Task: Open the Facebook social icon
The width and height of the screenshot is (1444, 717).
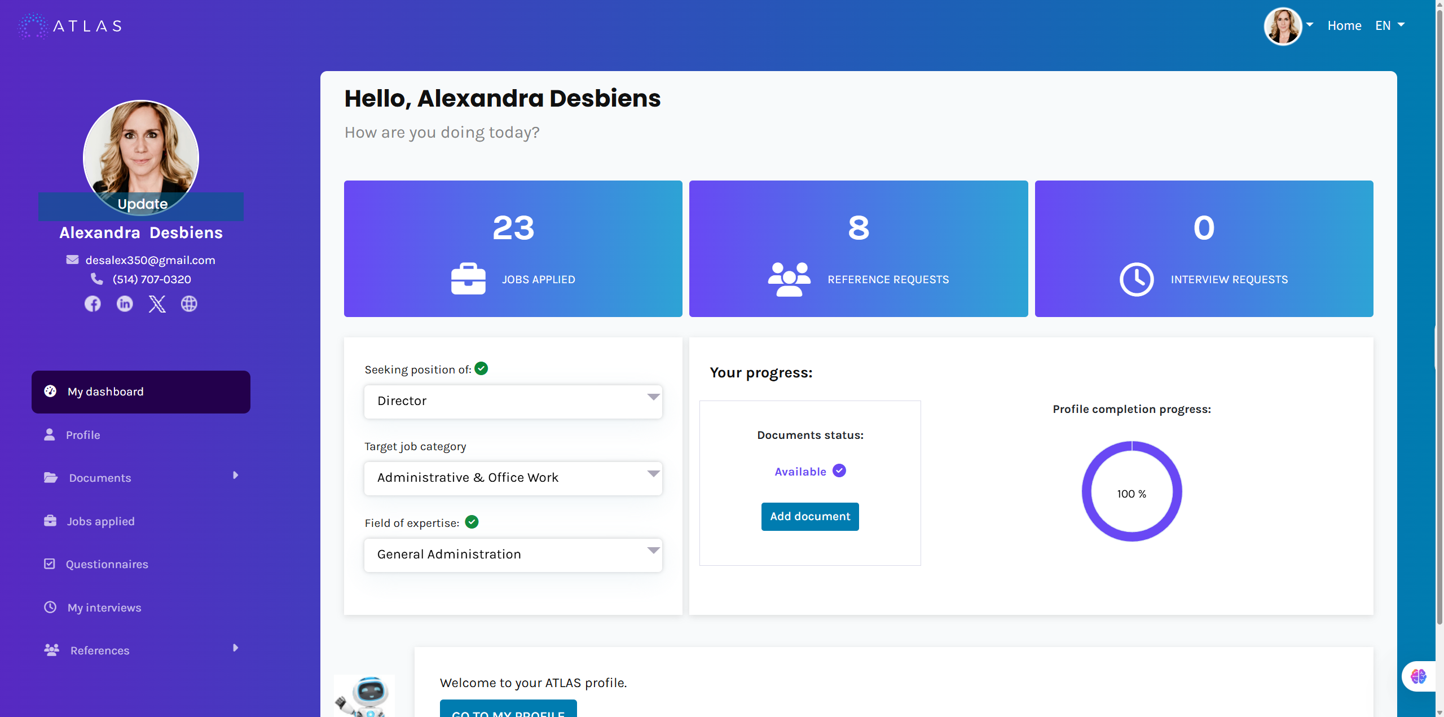Action: click(93, 304)
